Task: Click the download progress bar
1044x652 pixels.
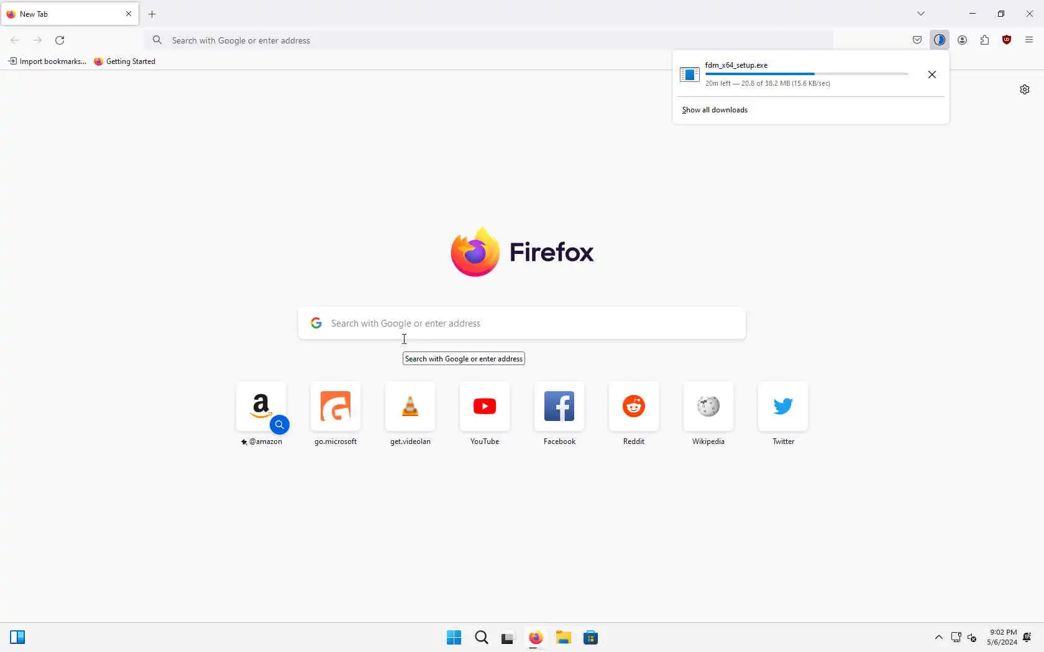Action: (x=807, y=74)
